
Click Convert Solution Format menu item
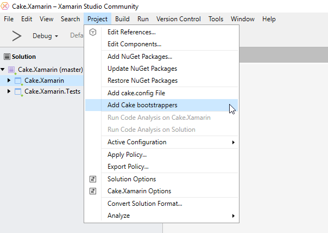144,204
